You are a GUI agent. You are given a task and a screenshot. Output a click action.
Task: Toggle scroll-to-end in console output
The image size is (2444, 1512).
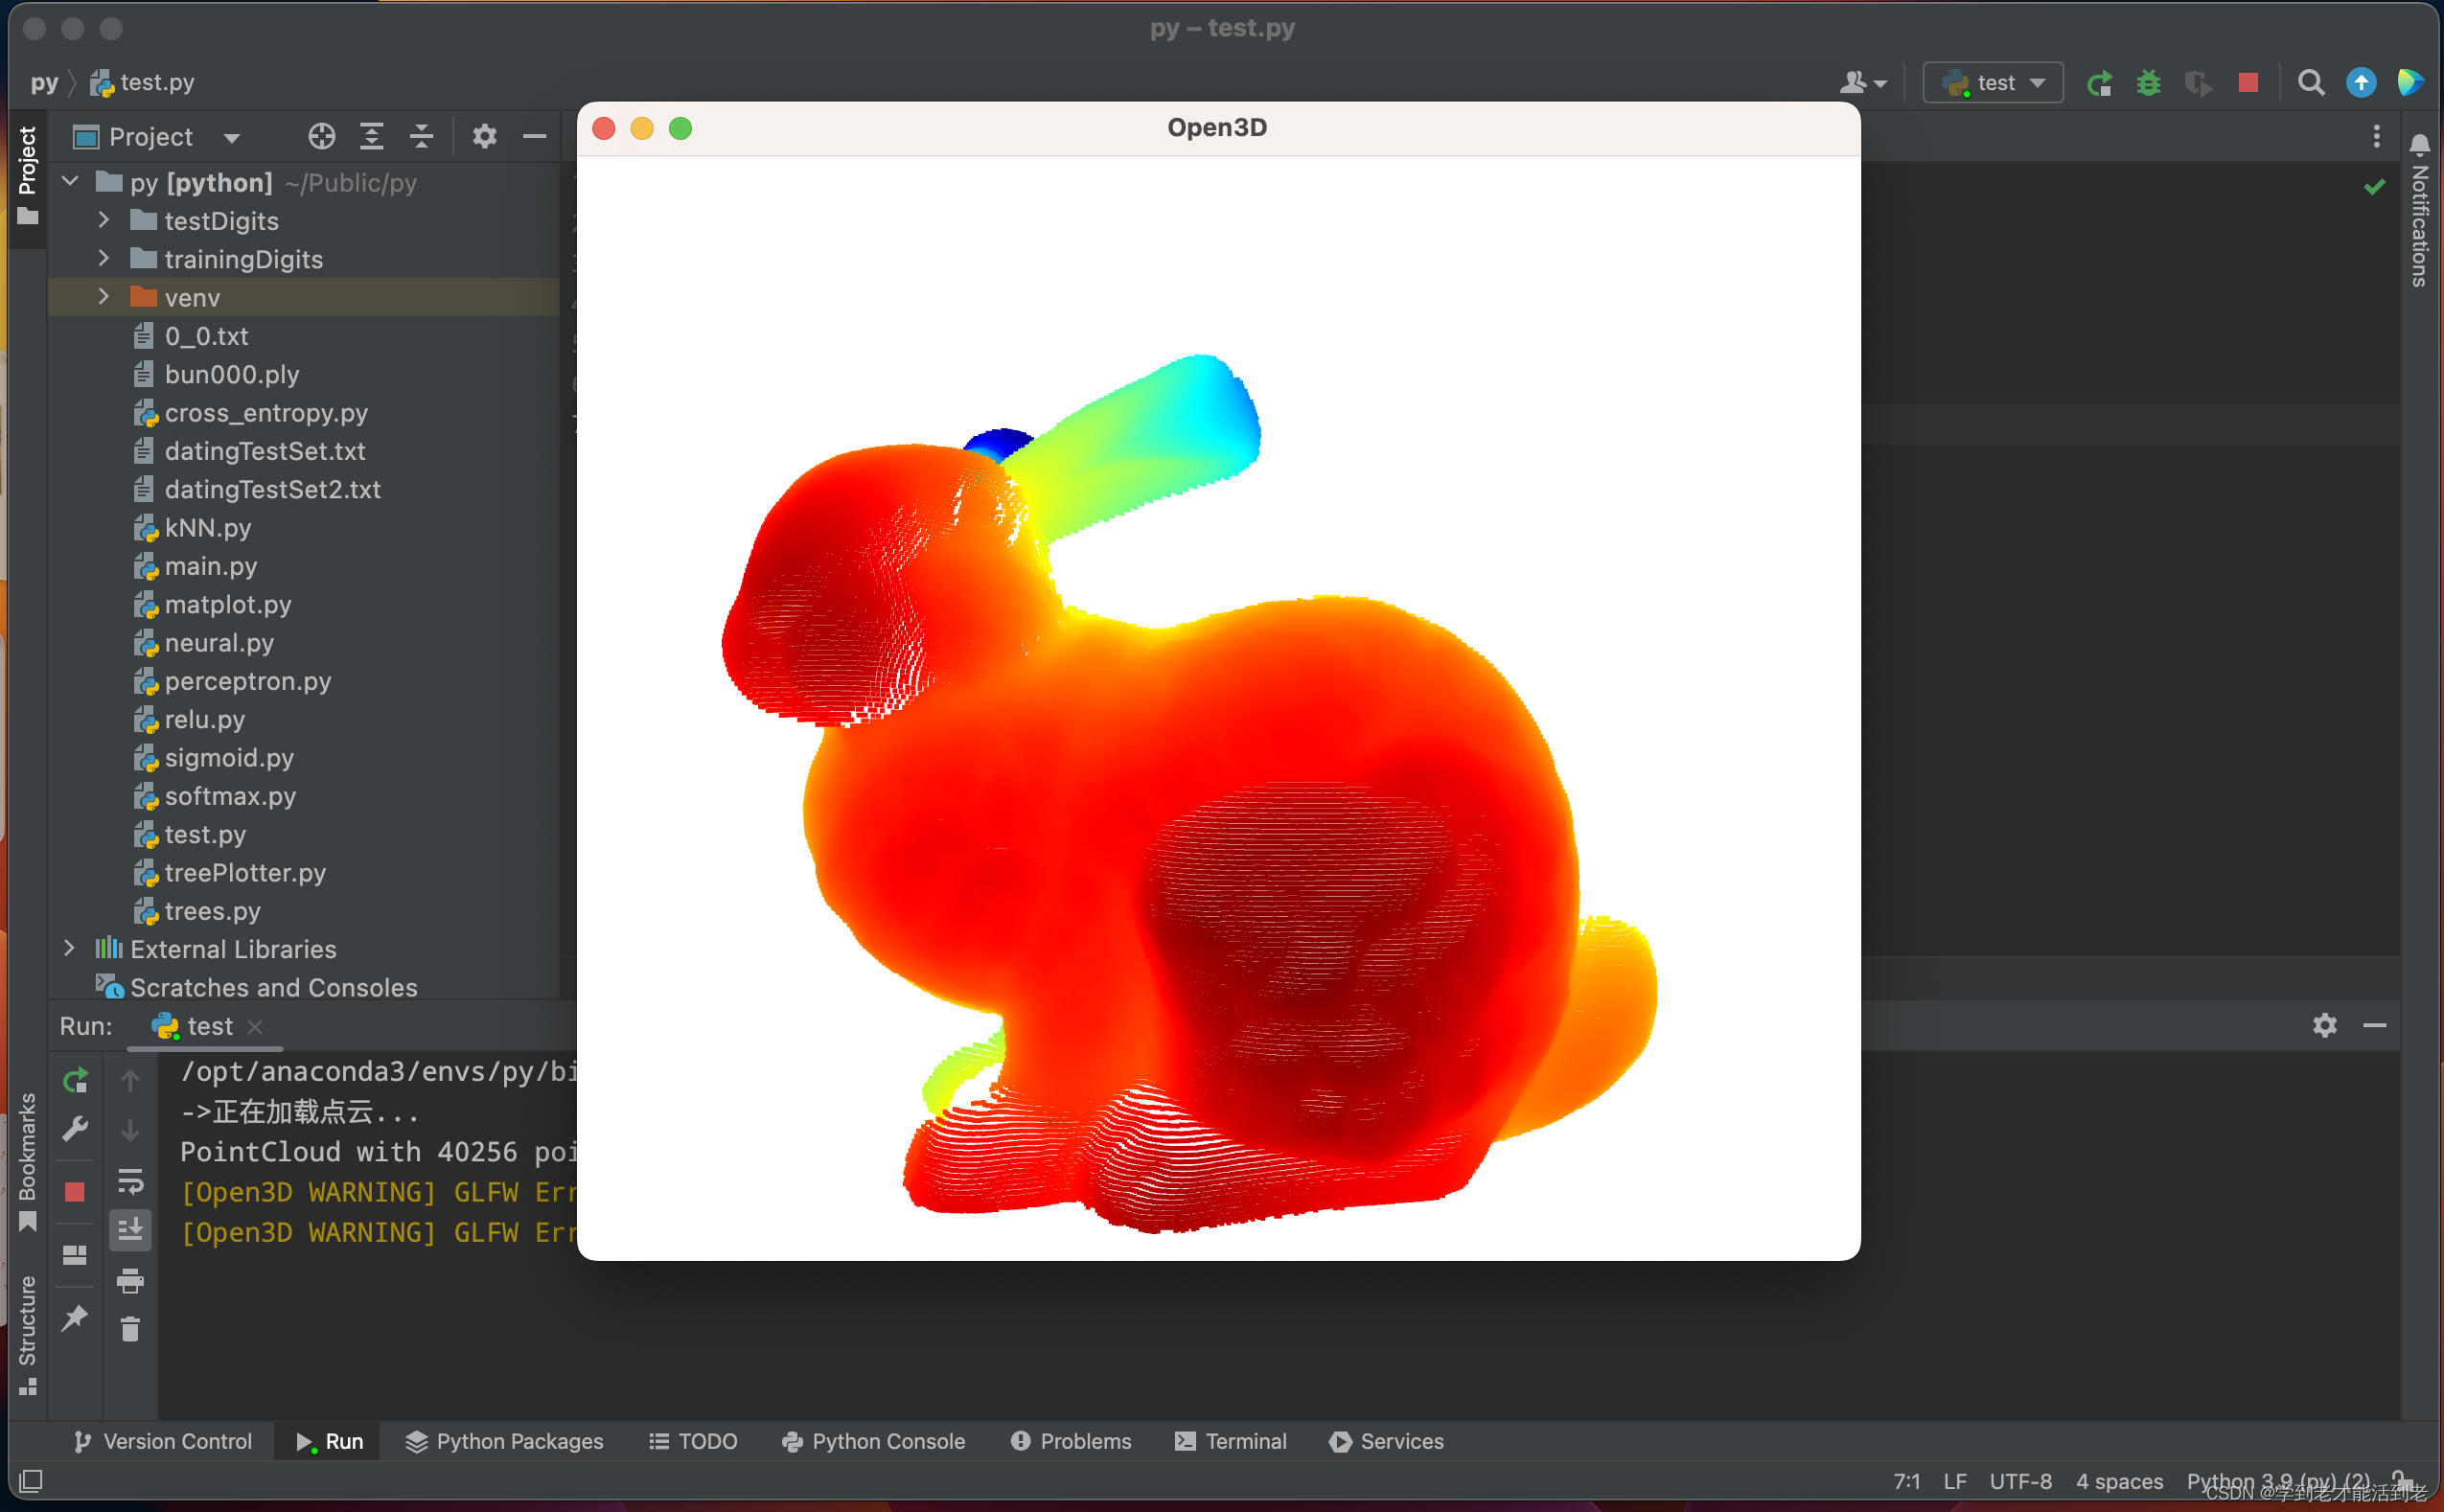click(131, 1231)
